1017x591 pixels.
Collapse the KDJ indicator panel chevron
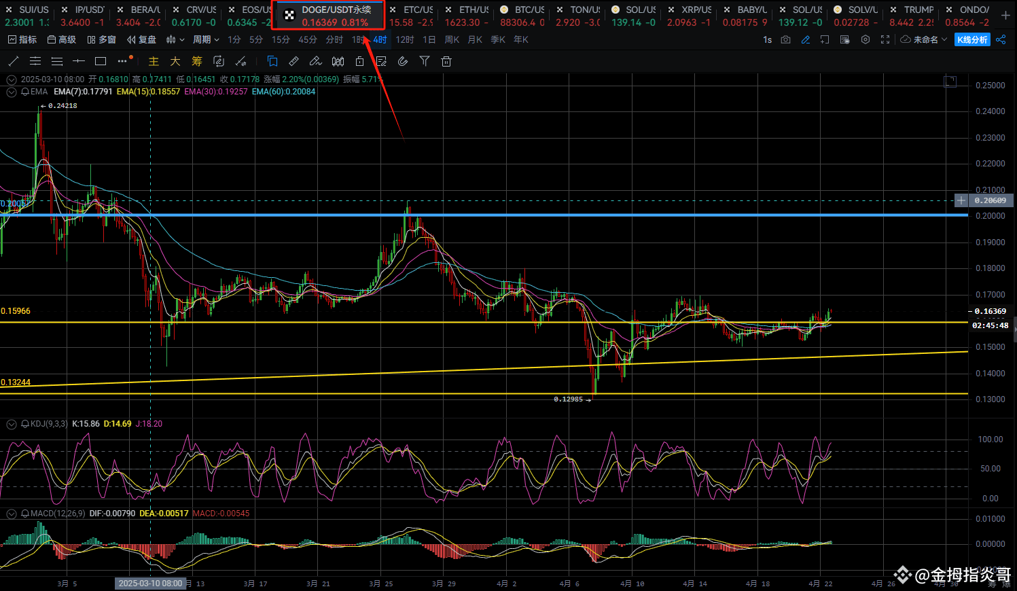(x=12, y=424)
